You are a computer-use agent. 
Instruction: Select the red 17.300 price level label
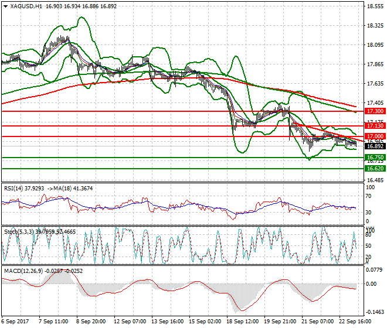tap(374, 111)
